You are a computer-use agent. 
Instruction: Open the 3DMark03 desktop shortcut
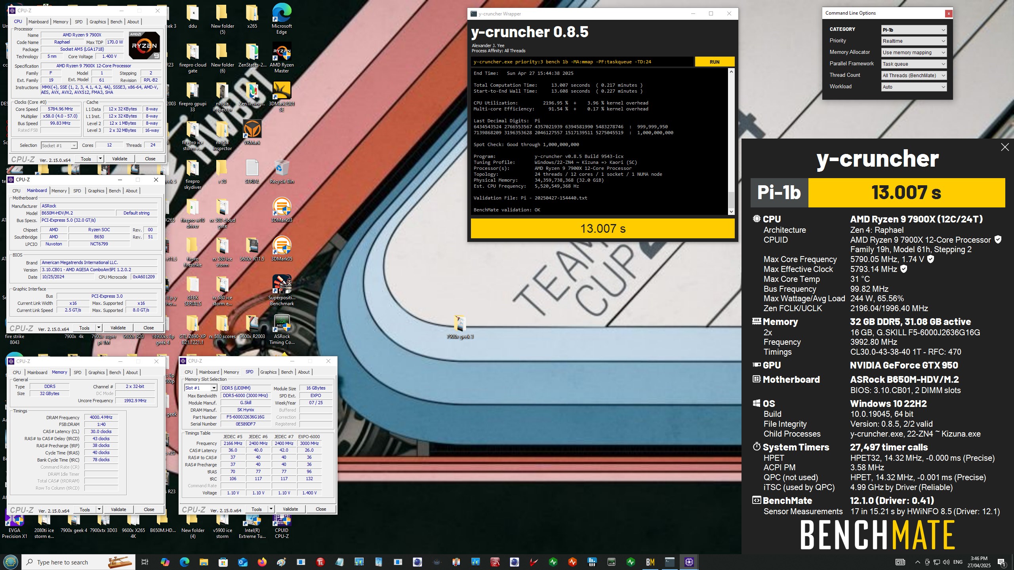[282, 210]
